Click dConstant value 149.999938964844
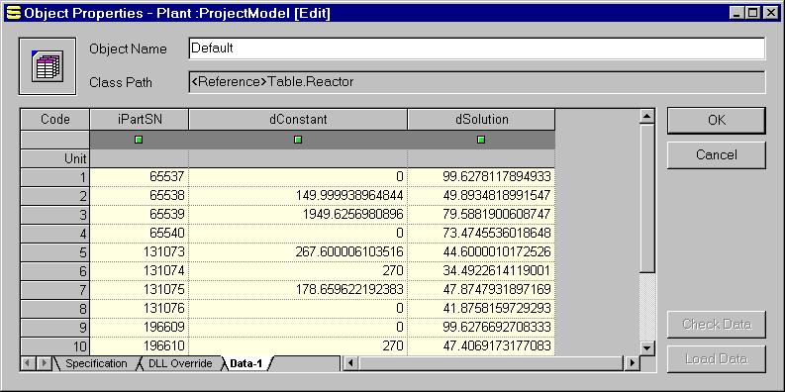Screen dimensions: 785x392 coord(298,196)
